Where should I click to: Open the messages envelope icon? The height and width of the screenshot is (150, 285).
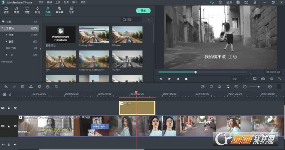246,3
